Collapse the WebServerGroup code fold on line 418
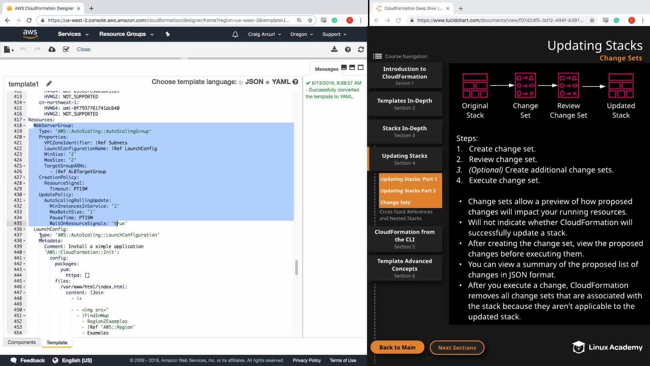Image resolution: width=650 pixels, height=366 pixels. click(x=24, y=126)
